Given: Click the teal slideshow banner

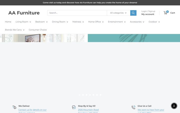Looking at the screenshot, I should pyautogui.click(x=134, y=38).
